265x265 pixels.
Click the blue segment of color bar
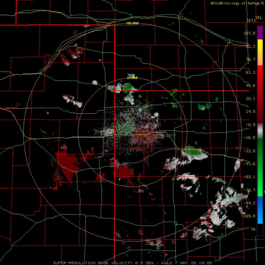(x=260, y=210)
